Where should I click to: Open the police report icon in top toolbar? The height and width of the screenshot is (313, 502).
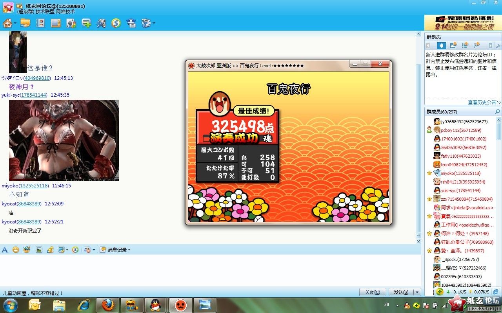pyautogui.click(x=131, y=23)
